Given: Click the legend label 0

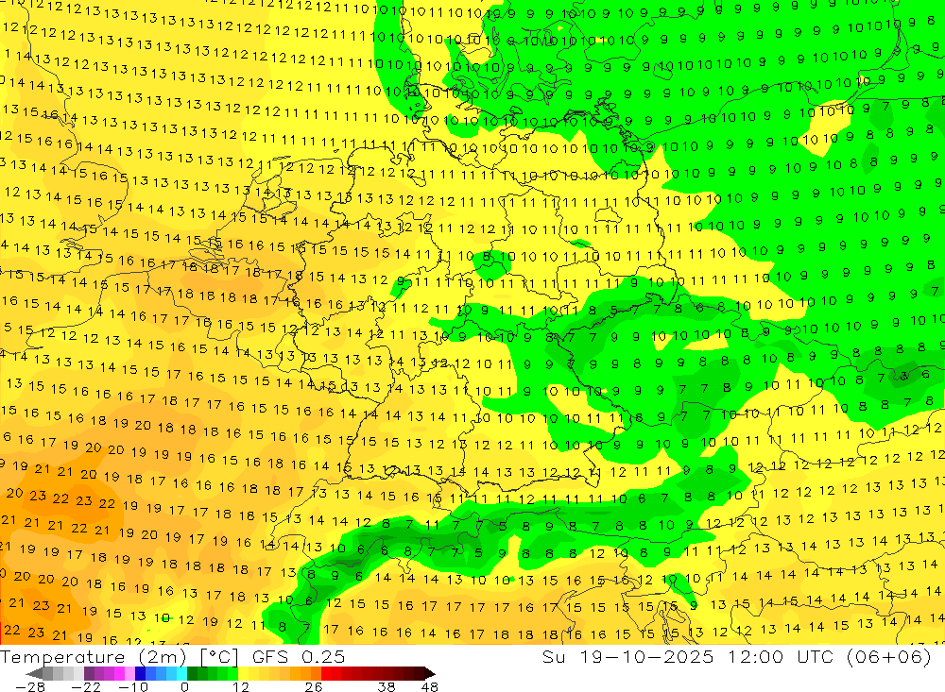Looking at the screenshot, I should 185,687.
